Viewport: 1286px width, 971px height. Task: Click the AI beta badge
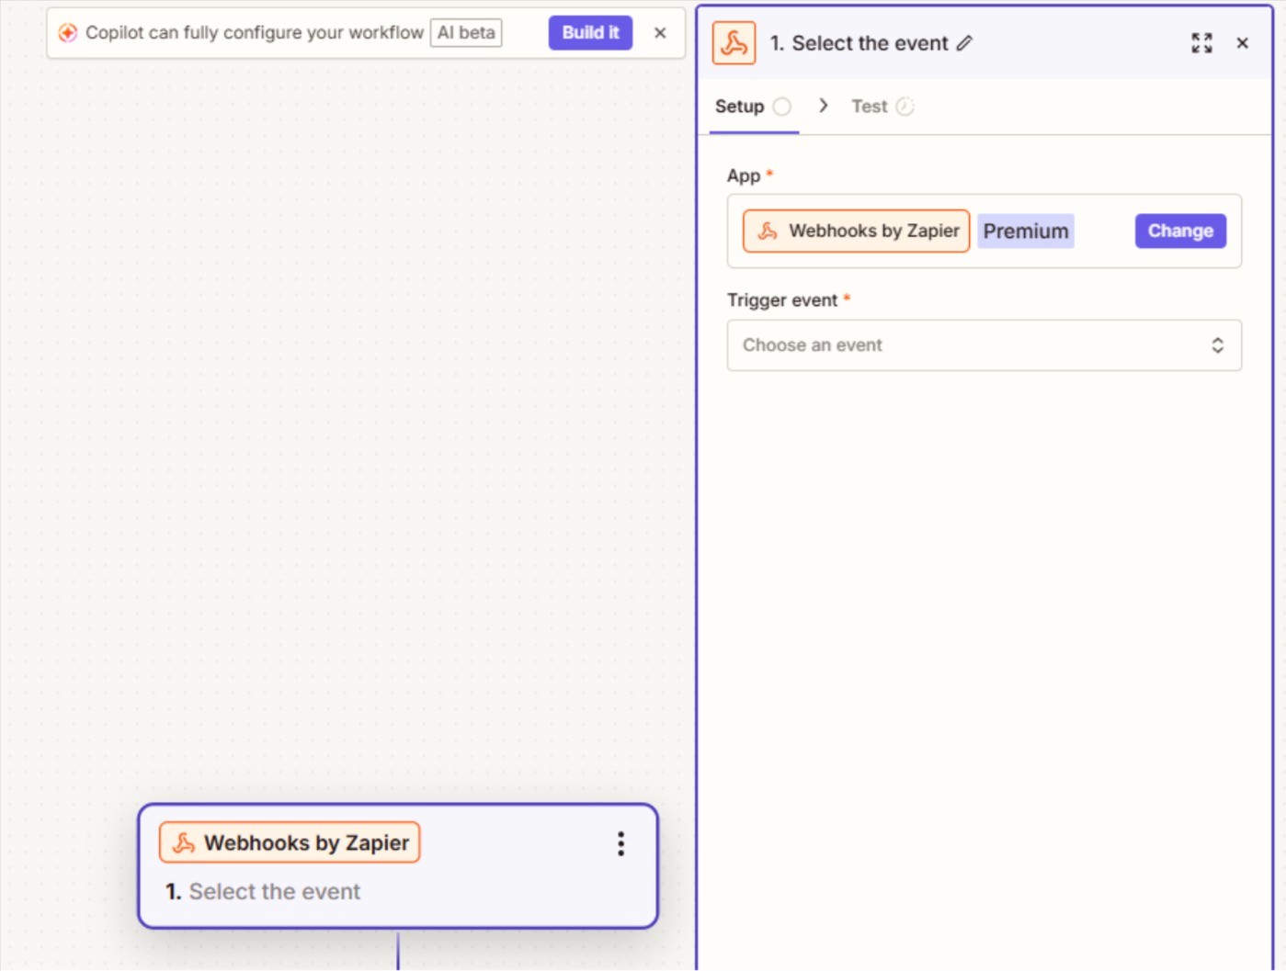(x=466, y=33)
